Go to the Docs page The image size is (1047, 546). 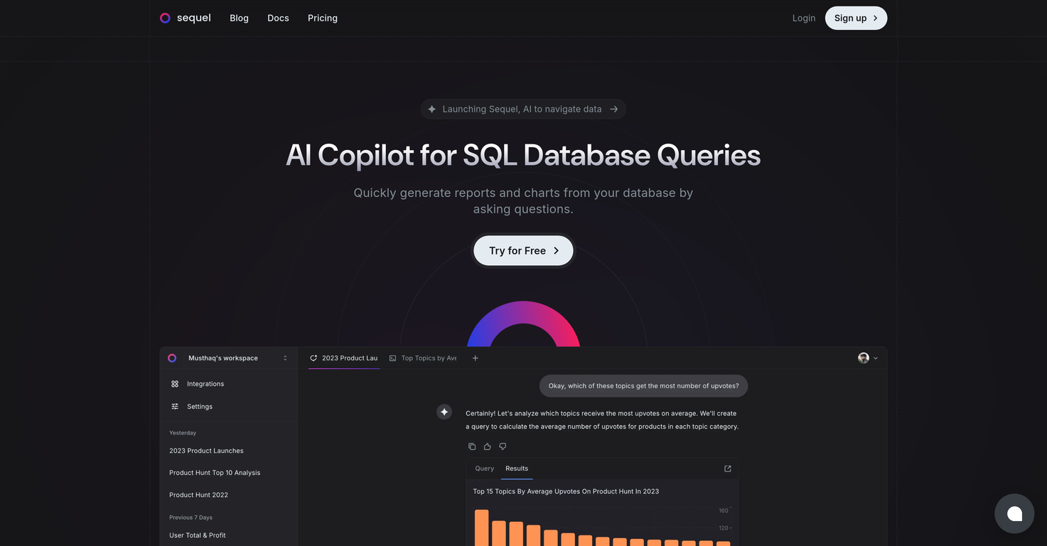278,18
